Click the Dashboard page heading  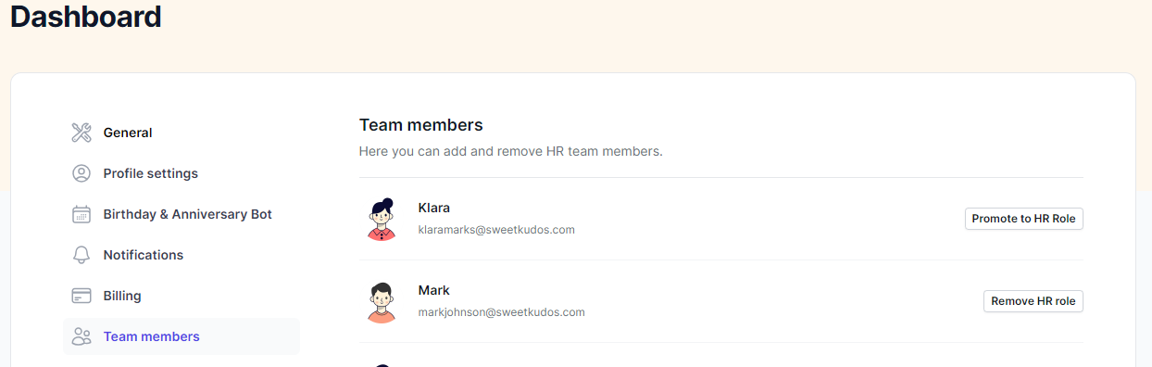(x=85, y=16)
